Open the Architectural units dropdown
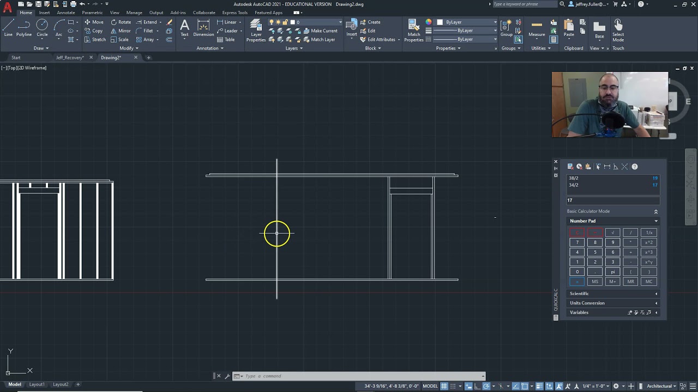 (661, 386)
